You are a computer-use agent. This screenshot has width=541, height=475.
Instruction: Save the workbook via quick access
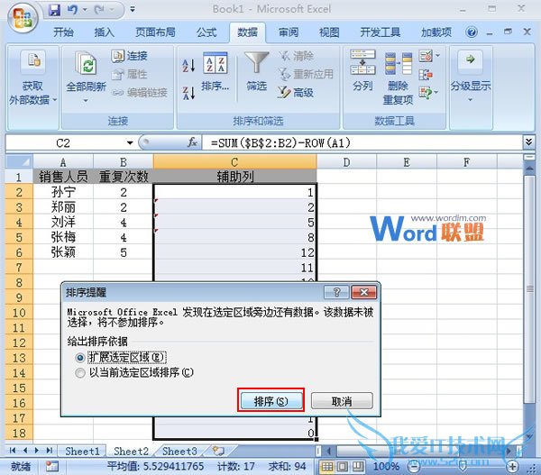54,10
